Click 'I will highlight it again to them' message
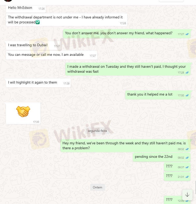The image size is (196, 204). click(x=38, y=83)
